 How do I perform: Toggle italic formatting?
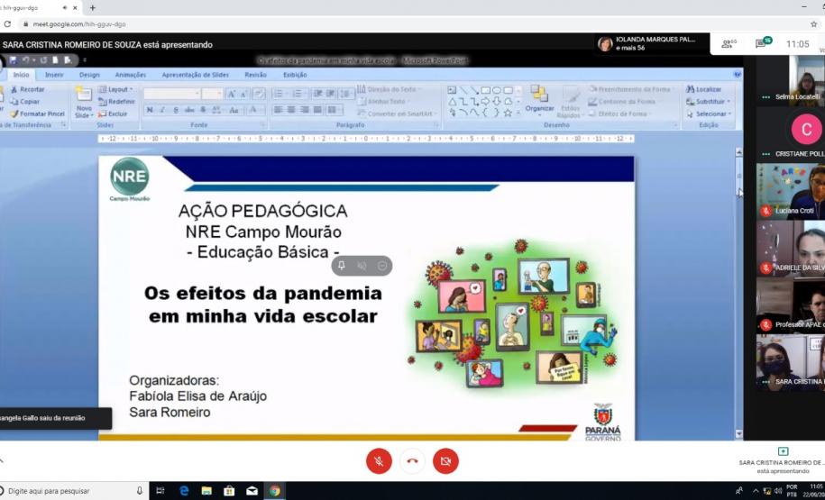(x=162, y=110)
